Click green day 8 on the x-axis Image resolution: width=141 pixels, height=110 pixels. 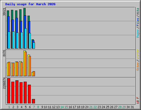[38, 107]
